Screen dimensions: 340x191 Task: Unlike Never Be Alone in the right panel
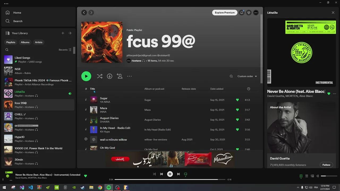(x=329, y=94)
